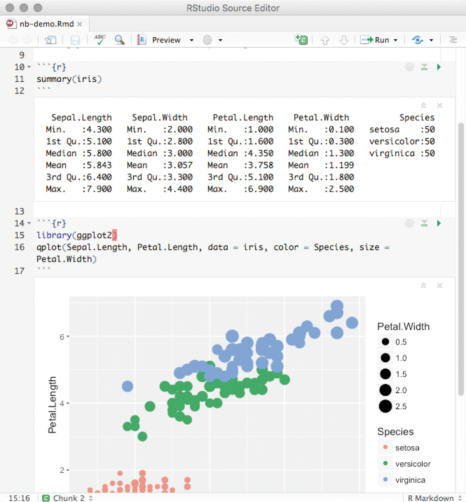This screenshot has width=466, height=502.
Task: Open R Markdown file type selector
Action: [434, 498]
